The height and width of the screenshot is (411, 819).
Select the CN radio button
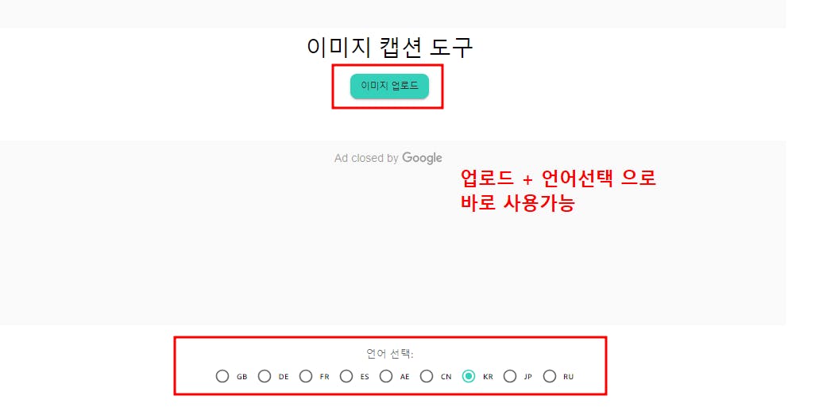(x=427, y=376)
